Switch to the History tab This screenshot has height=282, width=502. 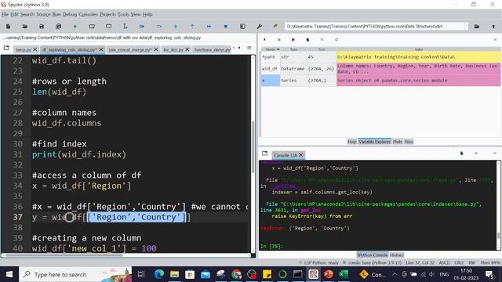[397, 255]
